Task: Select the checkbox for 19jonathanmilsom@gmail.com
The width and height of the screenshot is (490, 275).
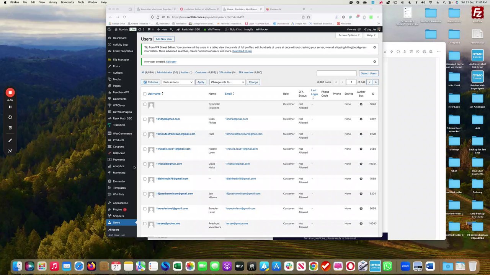Action: click(x=145, y=194)
